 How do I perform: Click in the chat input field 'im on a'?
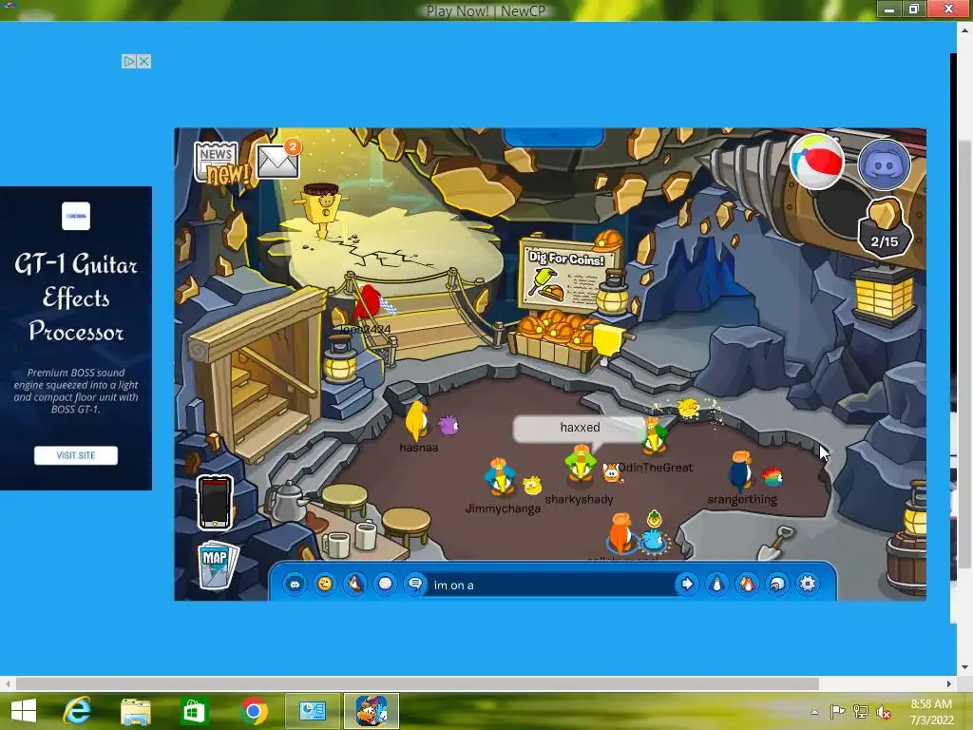(x=550, y=585)
